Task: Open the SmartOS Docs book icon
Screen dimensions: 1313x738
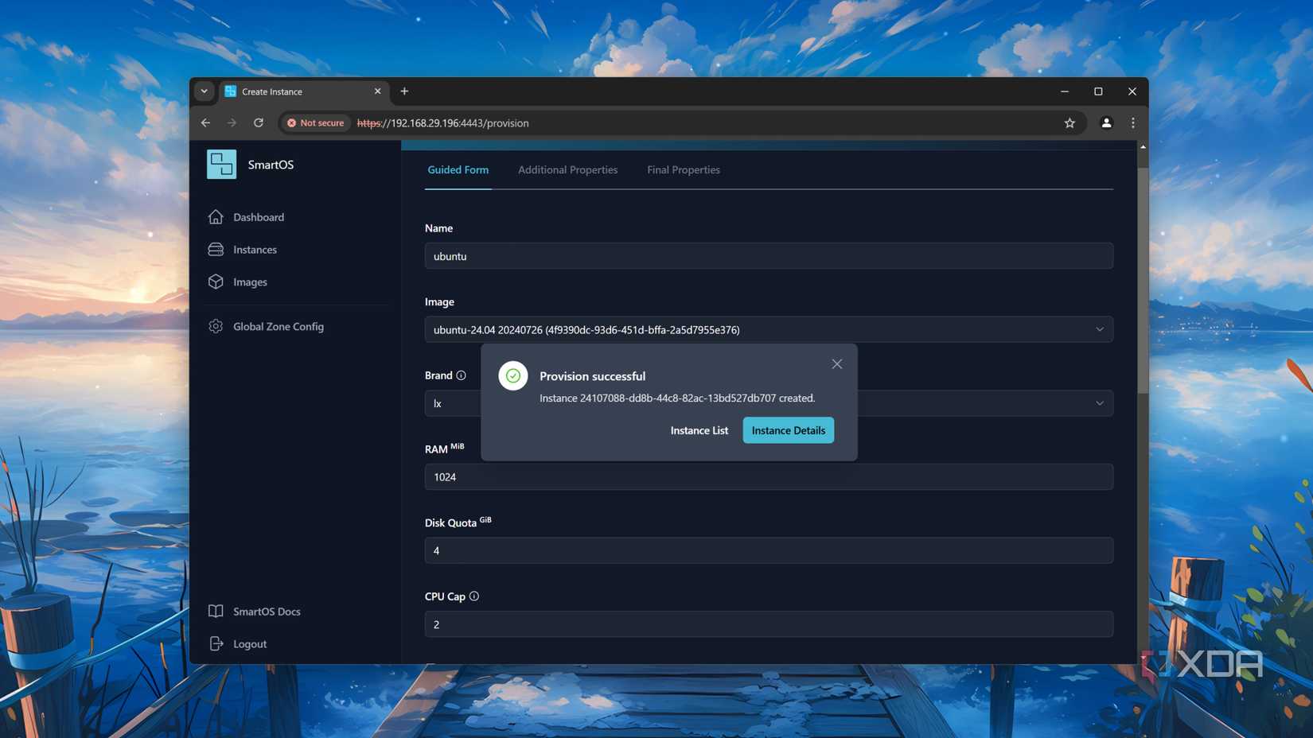Action: point(216,611)
